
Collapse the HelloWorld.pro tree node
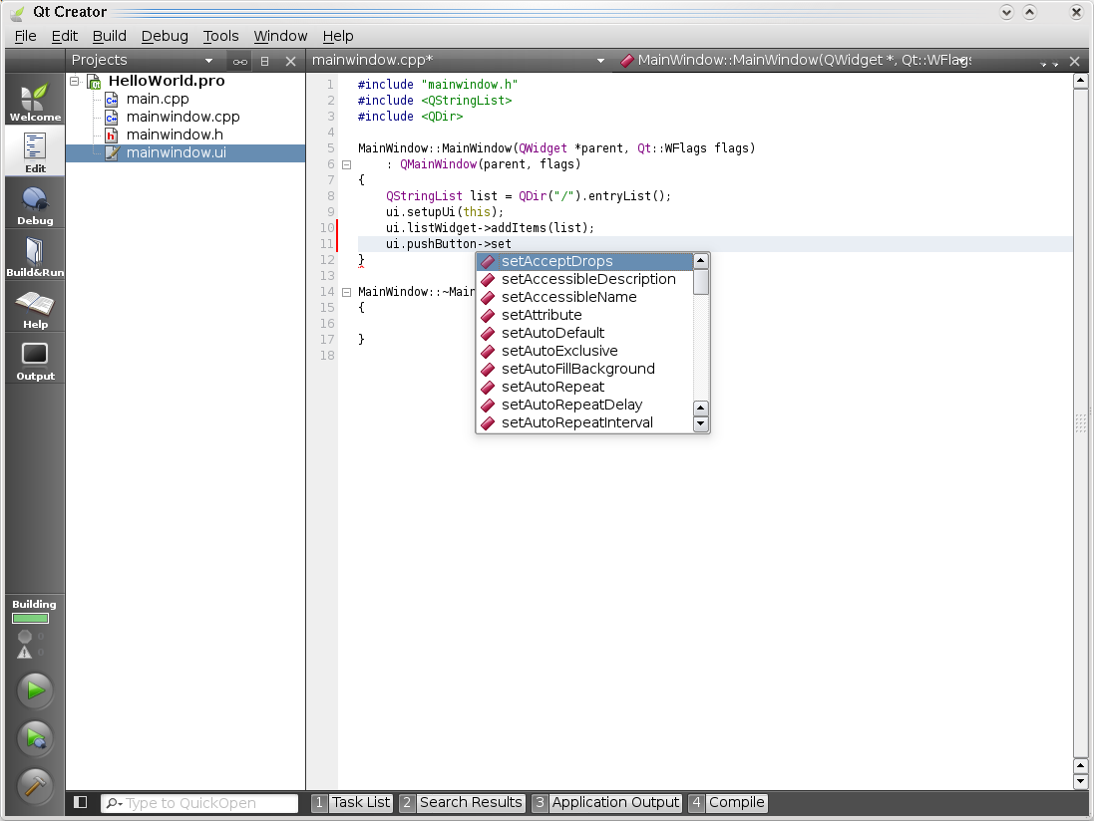point(74,81)
